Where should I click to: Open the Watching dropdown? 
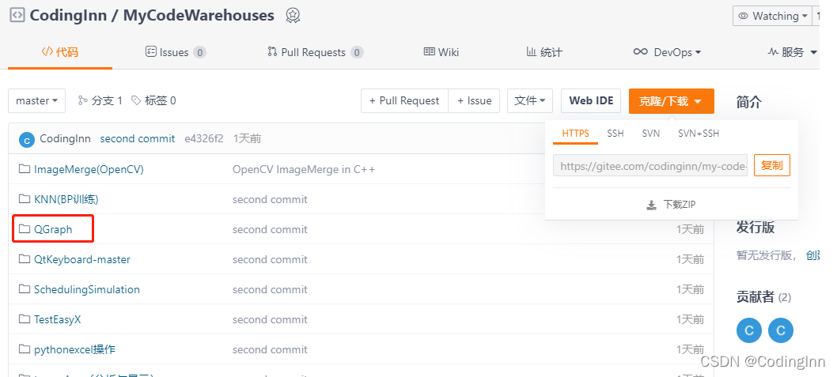point(772,16)
